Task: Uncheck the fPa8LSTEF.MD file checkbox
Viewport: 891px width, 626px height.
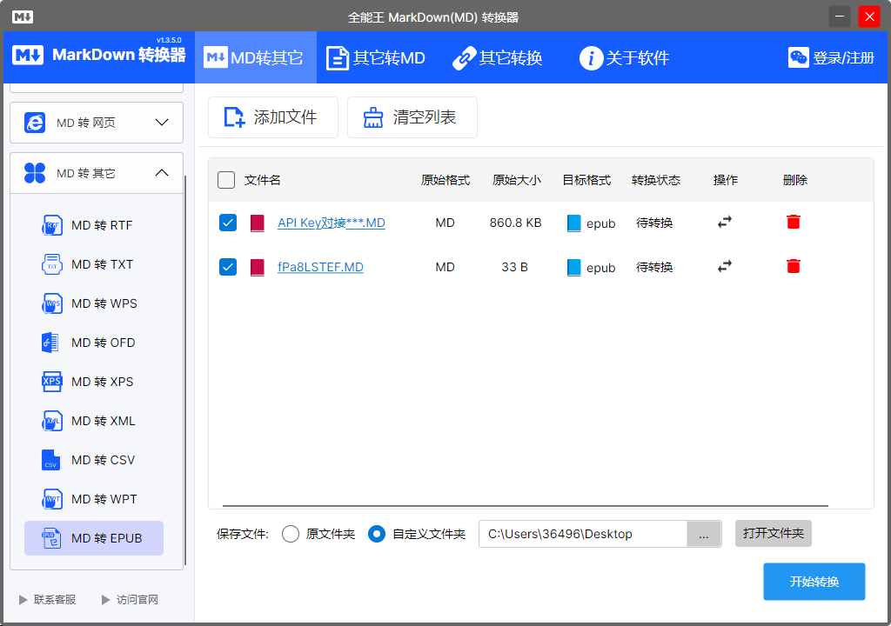Action: point(228,267)
